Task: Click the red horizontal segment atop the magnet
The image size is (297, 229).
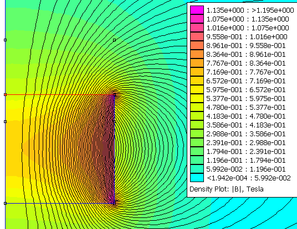Action: coord(60,94)
